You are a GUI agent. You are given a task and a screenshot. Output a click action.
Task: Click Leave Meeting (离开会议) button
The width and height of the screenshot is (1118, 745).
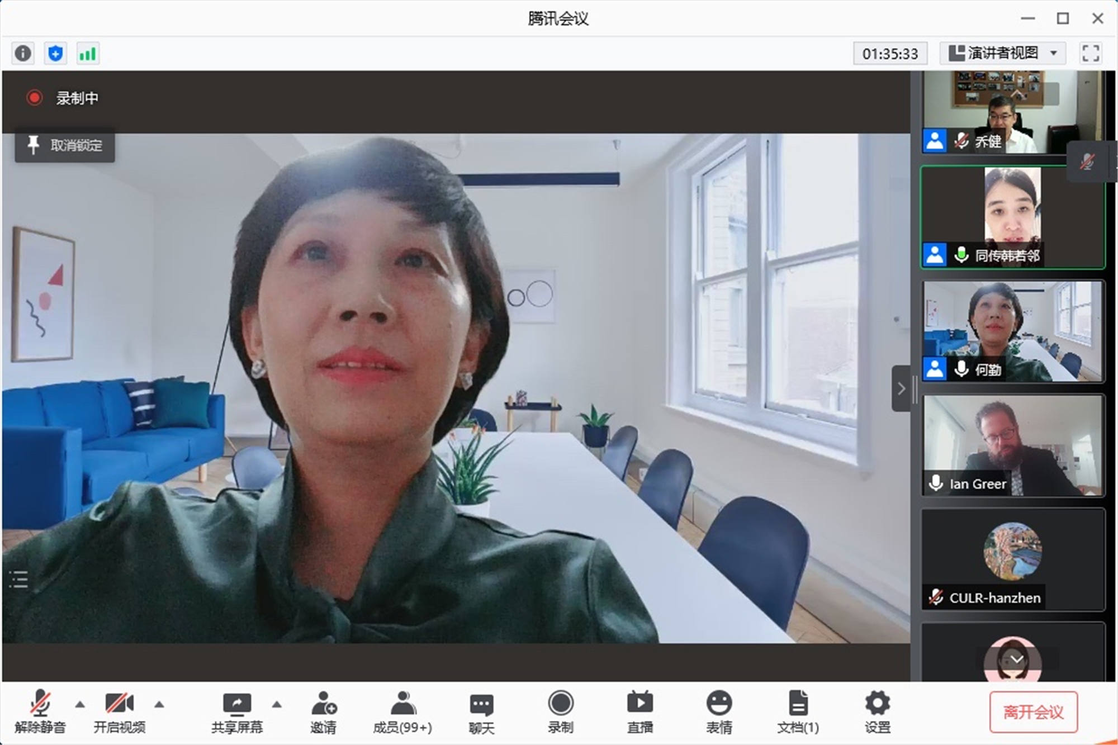point(1033,712)
